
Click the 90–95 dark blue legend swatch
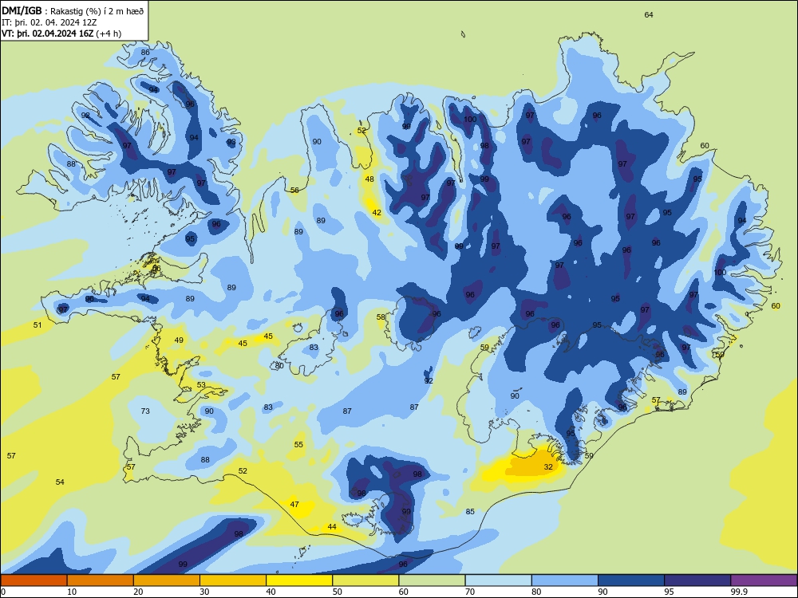631,580
